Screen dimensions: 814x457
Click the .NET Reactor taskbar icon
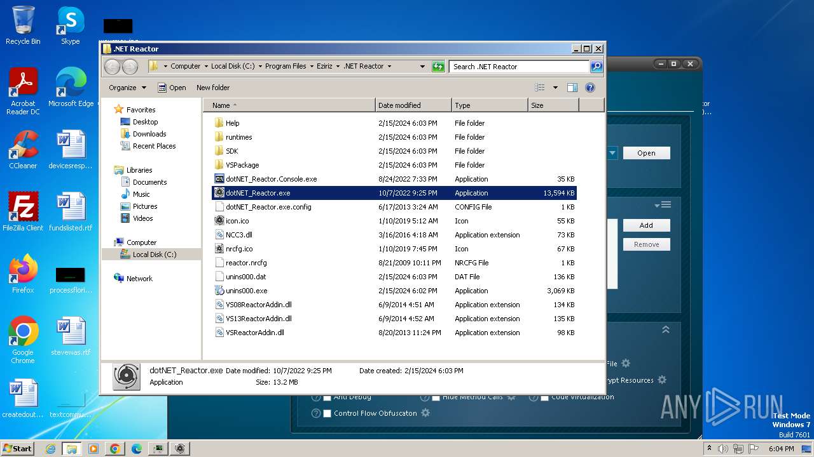[180, 448]
